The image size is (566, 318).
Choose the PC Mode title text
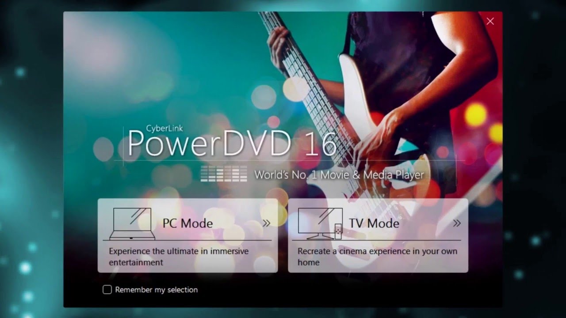tap(187, 223)
